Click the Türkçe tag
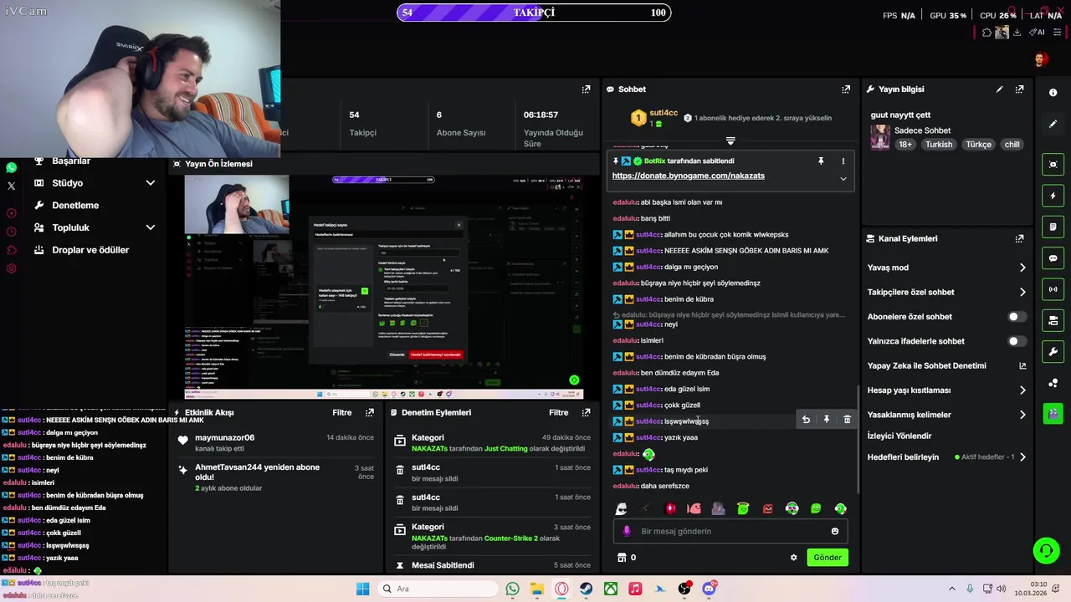 978,144
